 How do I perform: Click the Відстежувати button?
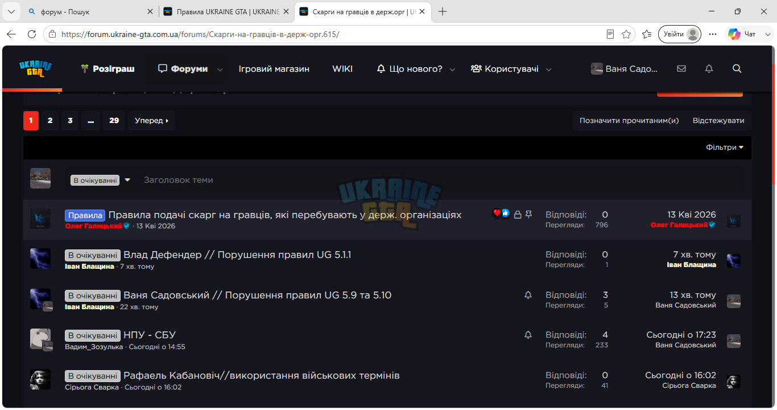click(x=718, y=121)
